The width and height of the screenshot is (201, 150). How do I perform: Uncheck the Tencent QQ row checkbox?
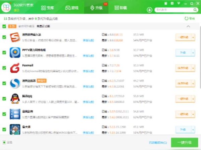pos(4,99)
